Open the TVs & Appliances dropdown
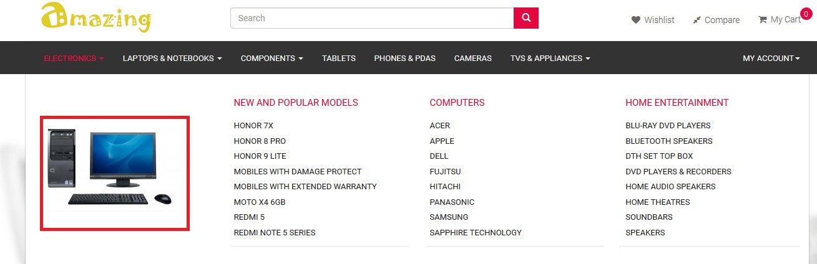817x264 pixels. click(550, 58)
